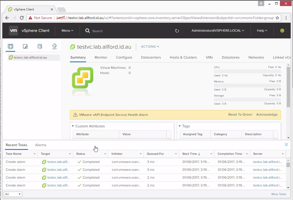Open Queued For column dropdown

click(176, 154)
